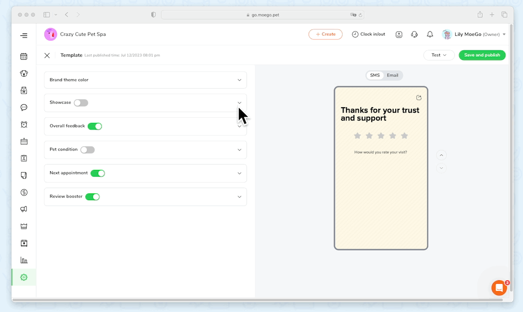Image resolution: width=523 pixels, height=312 pixels.
Task: Open the alarm clock icon in sidebar
Action: (24, 124)
